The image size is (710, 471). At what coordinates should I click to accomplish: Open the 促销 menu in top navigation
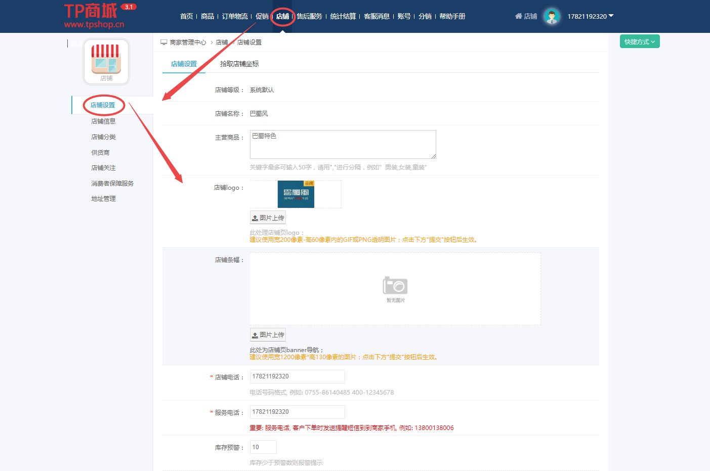262,16
